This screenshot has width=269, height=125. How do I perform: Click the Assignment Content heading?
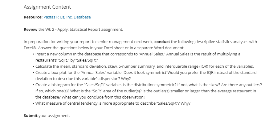pos(47,7)
